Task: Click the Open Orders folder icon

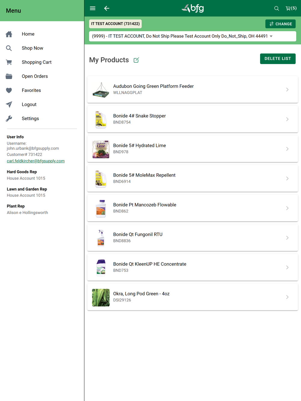Action: point(9,76)
